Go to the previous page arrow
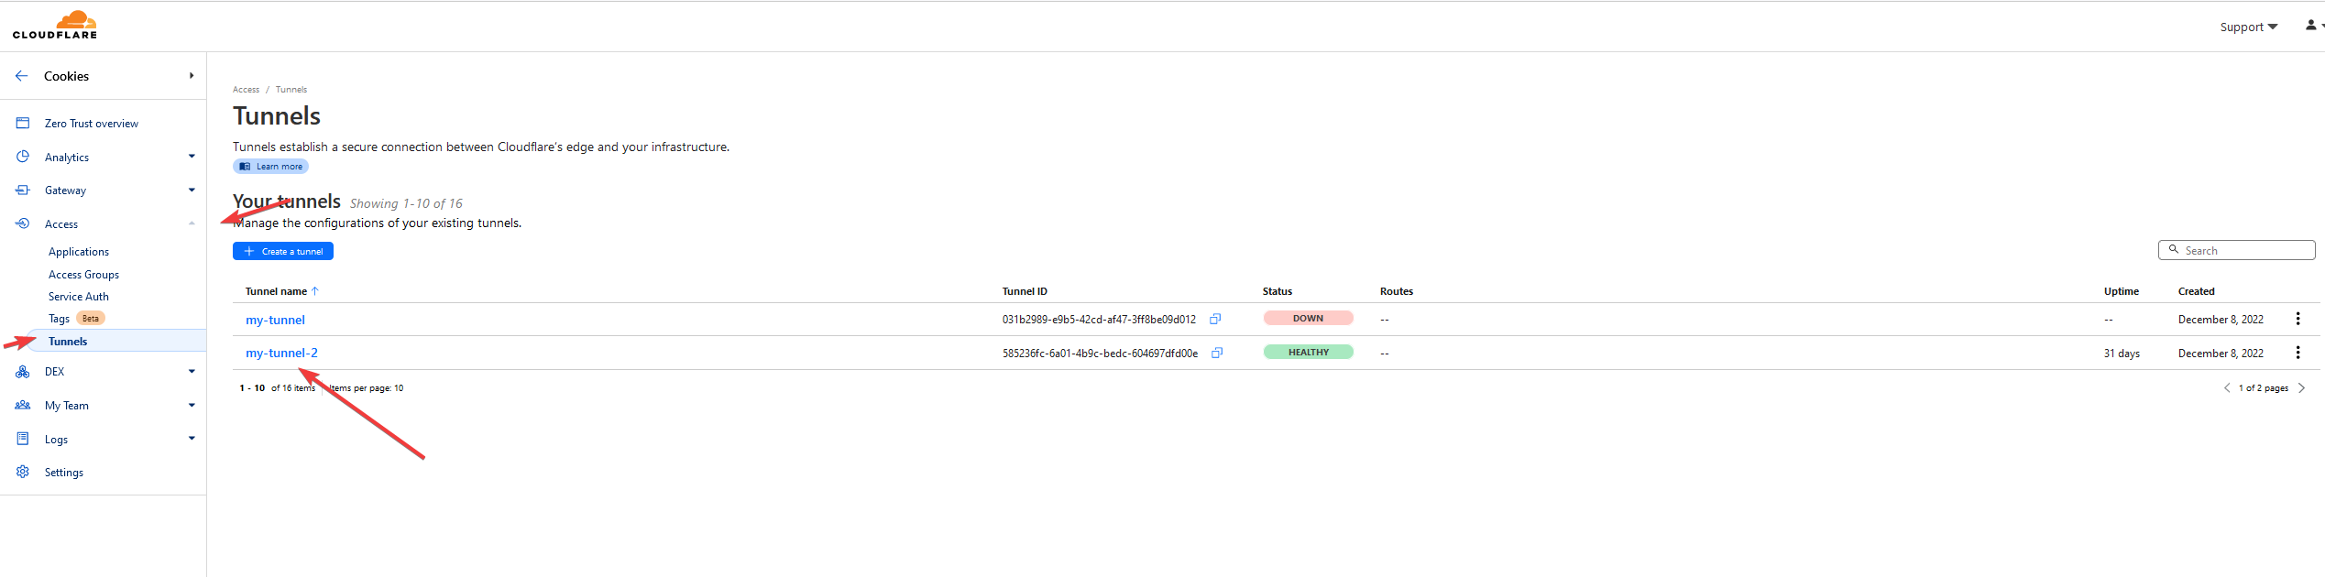The height and width of the screenshot is (577, 2325). [2227, 387]
